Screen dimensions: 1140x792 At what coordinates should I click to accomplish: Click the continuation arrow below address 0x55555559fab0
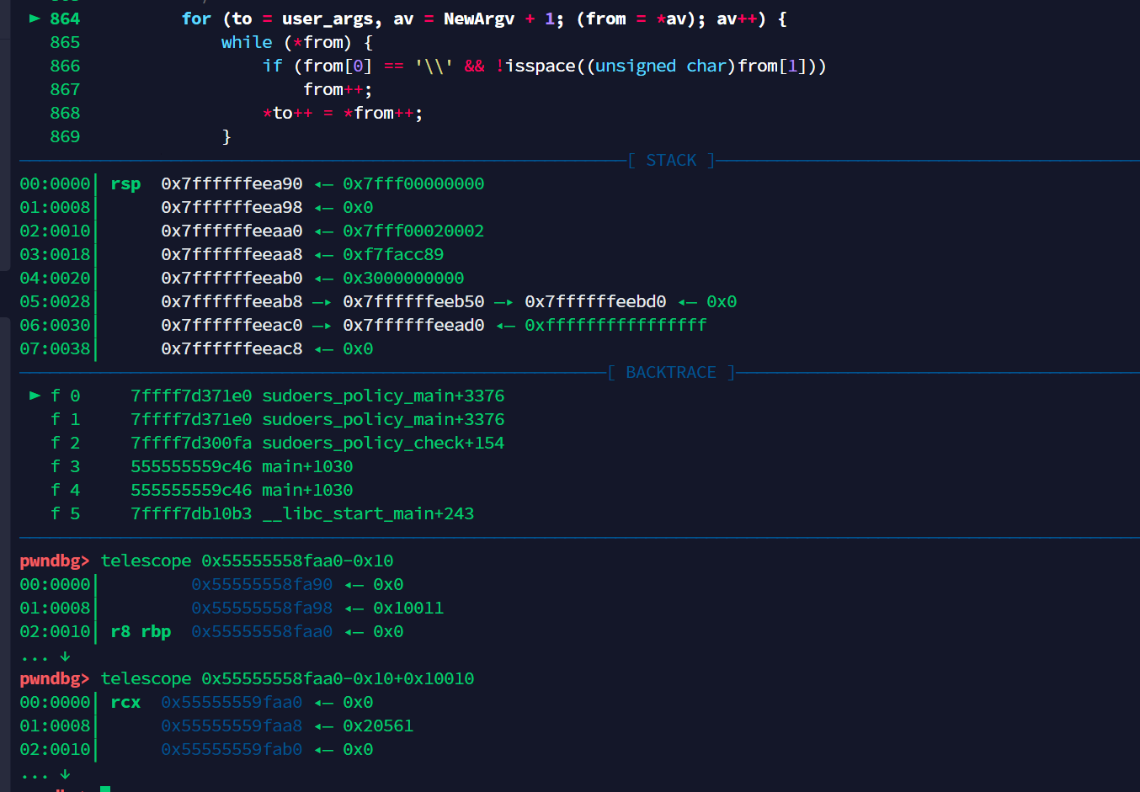point(65,773)
